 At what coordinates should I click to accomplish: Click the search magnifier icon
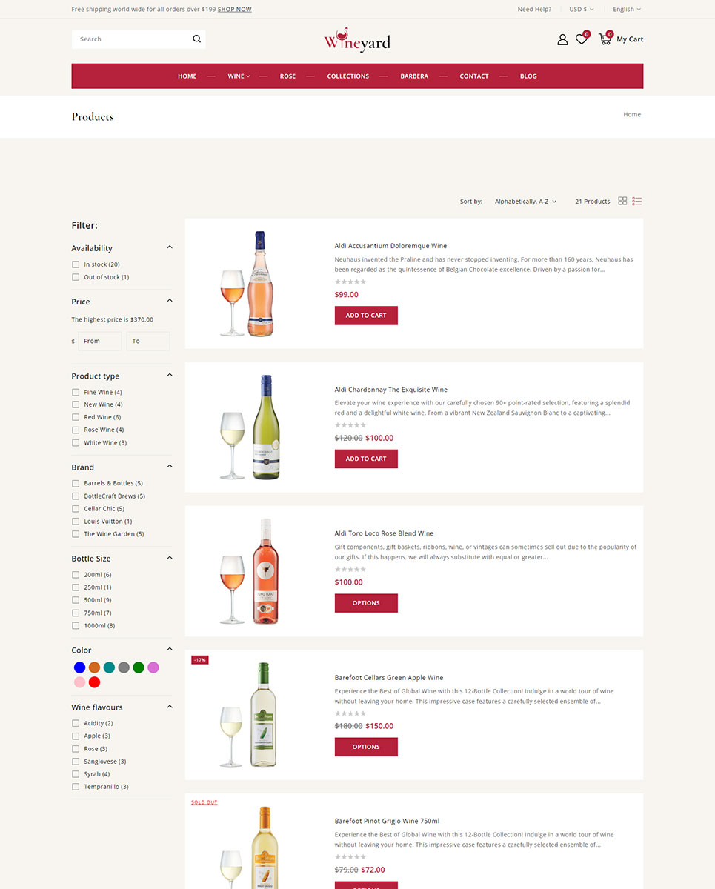196,39
